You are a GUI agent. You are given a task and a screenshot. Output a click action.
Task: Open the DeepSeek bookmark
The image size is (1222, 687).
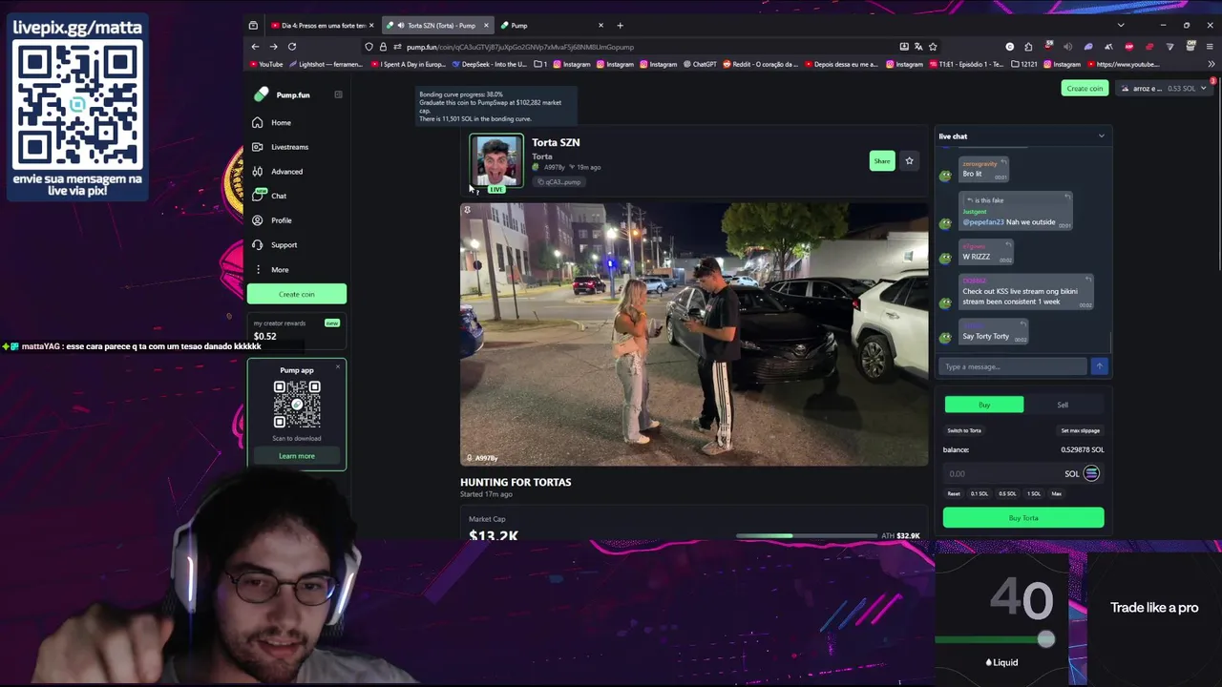point(490,64)
